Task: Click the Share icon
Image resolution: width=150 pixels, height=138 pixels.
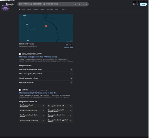Action: pos(71,45)
